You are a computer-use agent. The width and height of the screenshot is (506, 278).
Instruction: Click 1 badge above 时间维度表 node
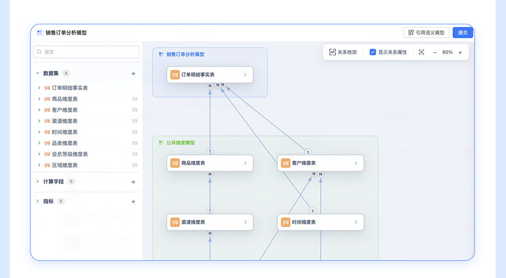[313, 211]
